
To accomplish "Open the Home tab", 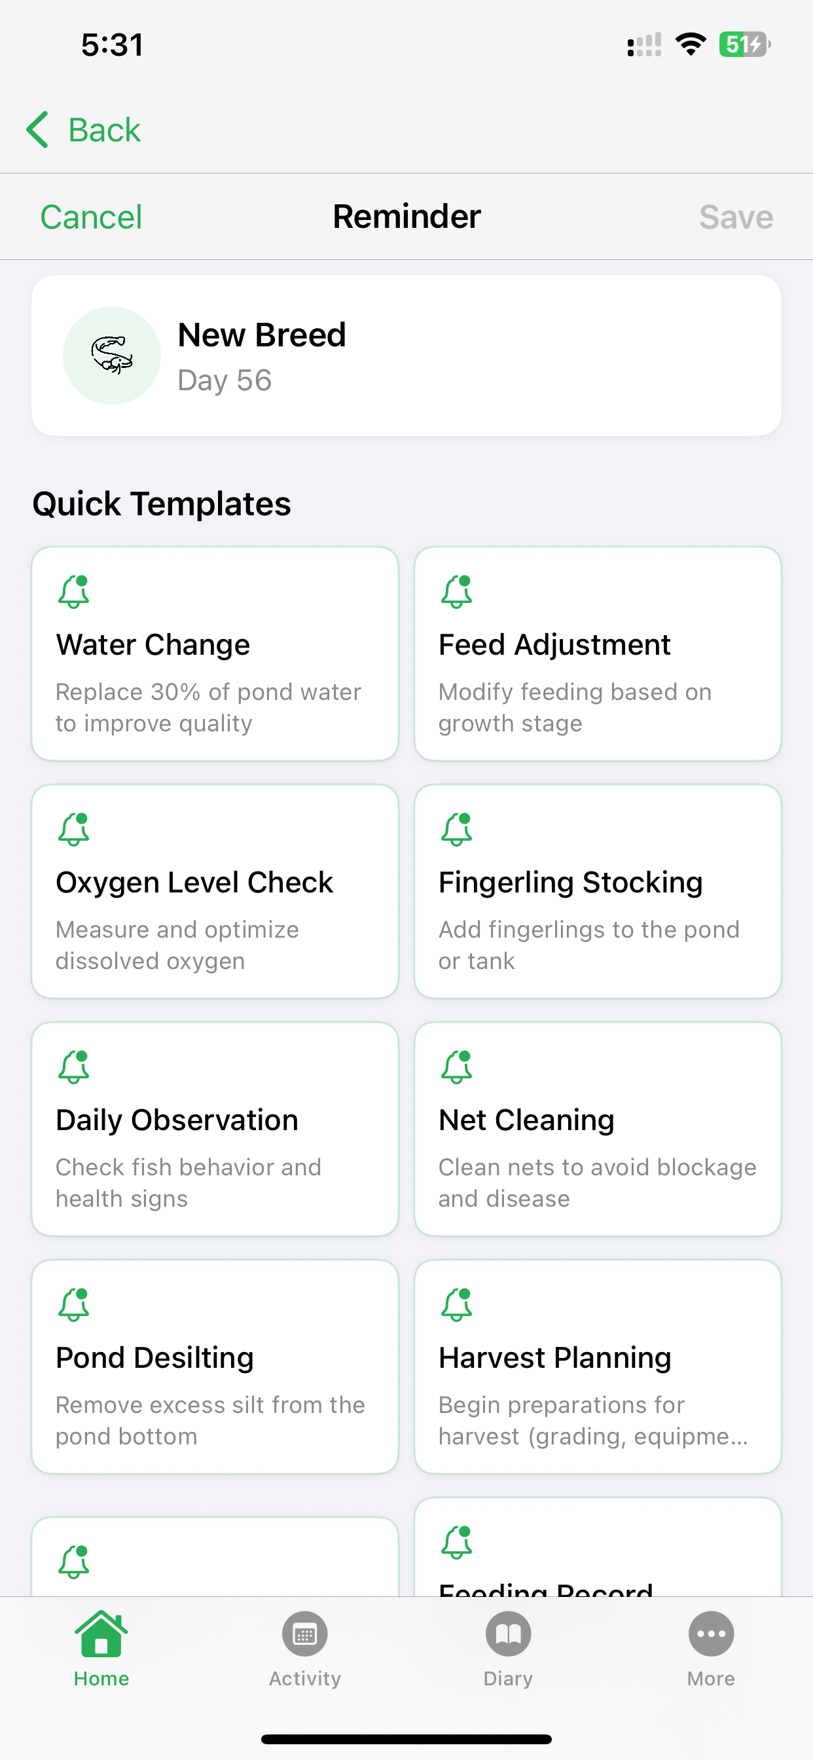I will point(101,1648).
